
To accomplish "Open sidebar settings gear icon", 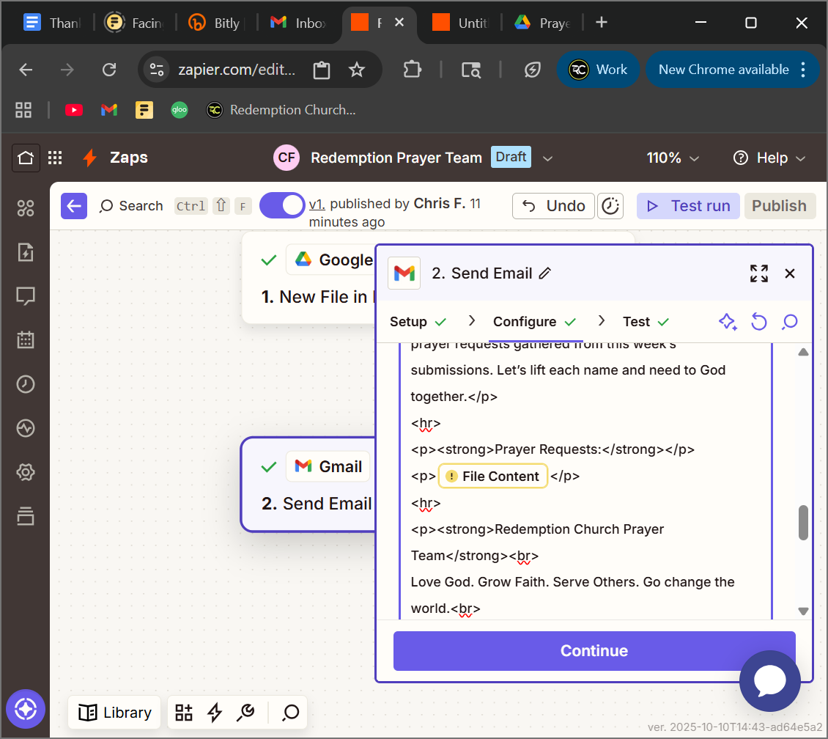I will pyautogui.click(x=26, y=473).
